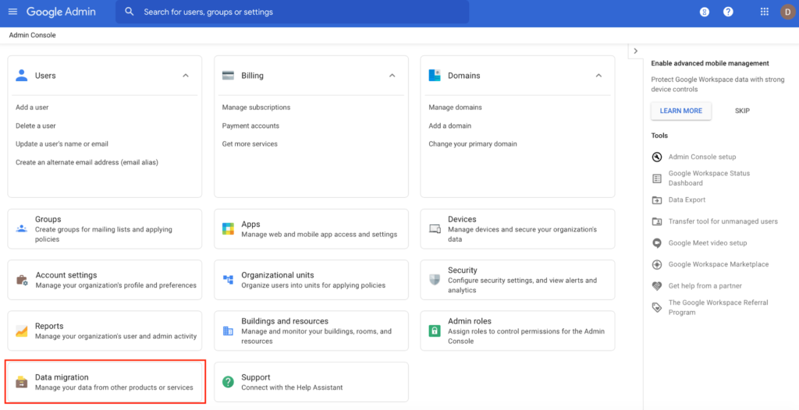799x410 pixels.
Task: Click the Admin roles lock icon
Action: (434, 330)
